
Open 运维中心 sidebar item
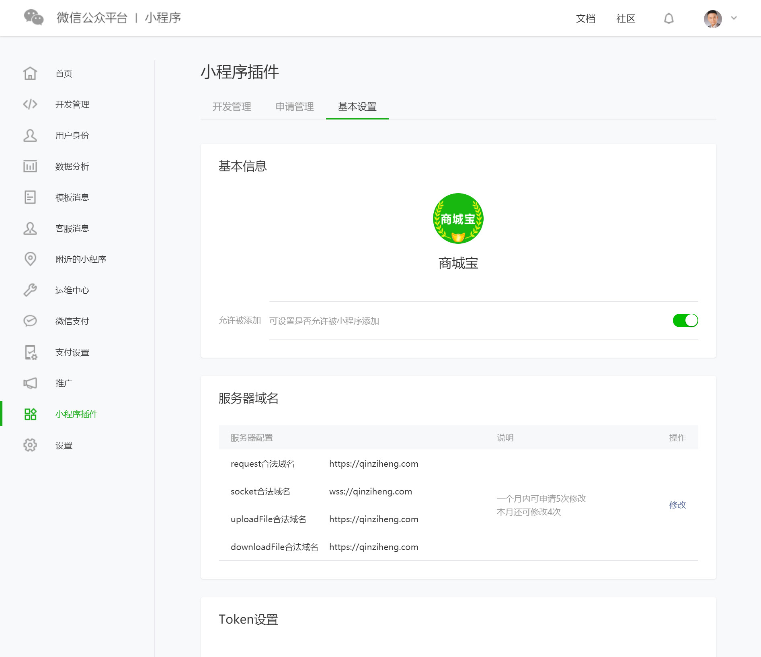72,290
